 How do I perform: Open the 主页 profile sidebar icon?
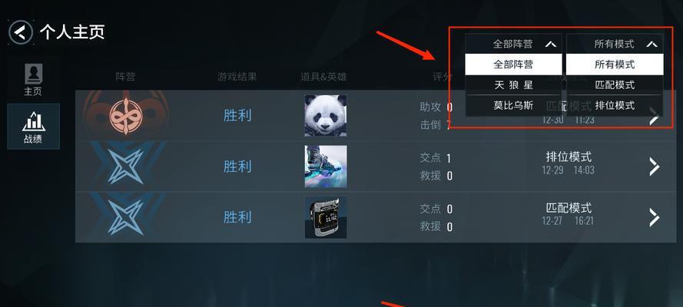(33, 80)
